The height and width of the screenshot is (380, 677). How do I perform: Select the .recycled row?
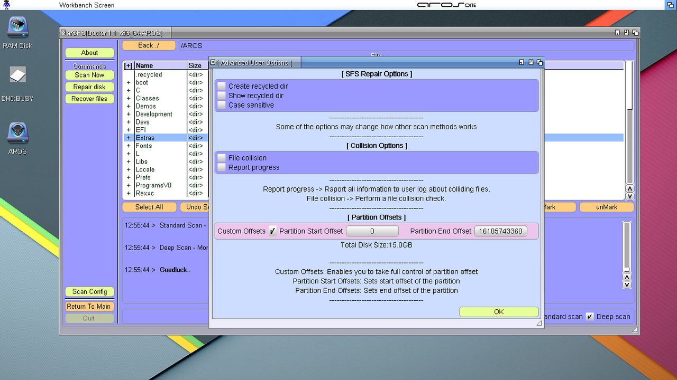click(x=166, y=74)
